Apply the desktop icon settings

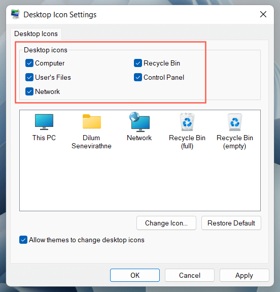pos(244,275)
